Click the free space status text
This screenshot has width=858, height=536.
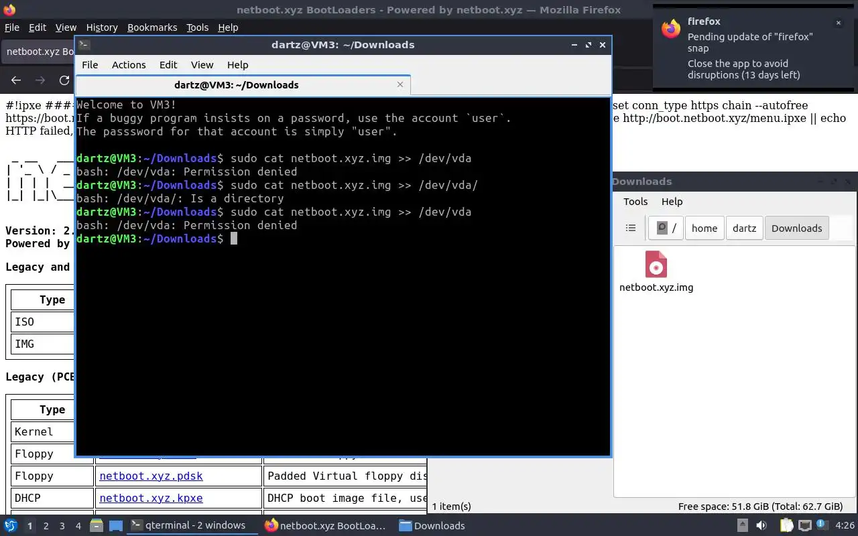point(760,507)
